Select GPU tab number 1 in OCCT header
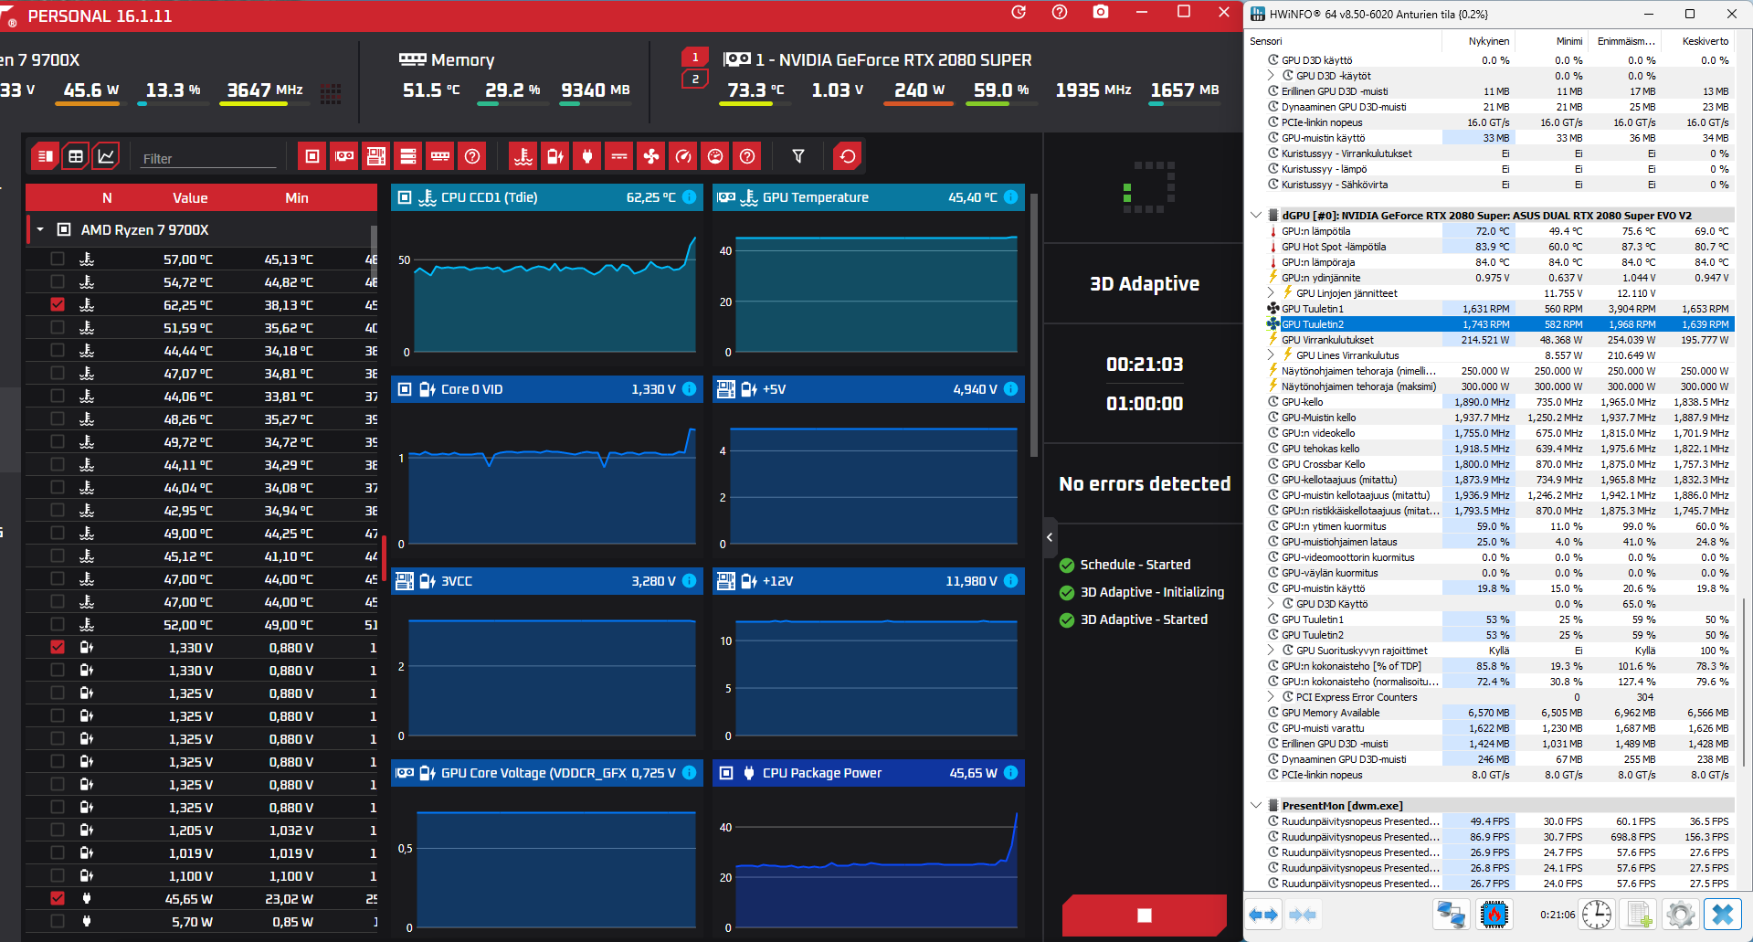 tap(695, 57)
